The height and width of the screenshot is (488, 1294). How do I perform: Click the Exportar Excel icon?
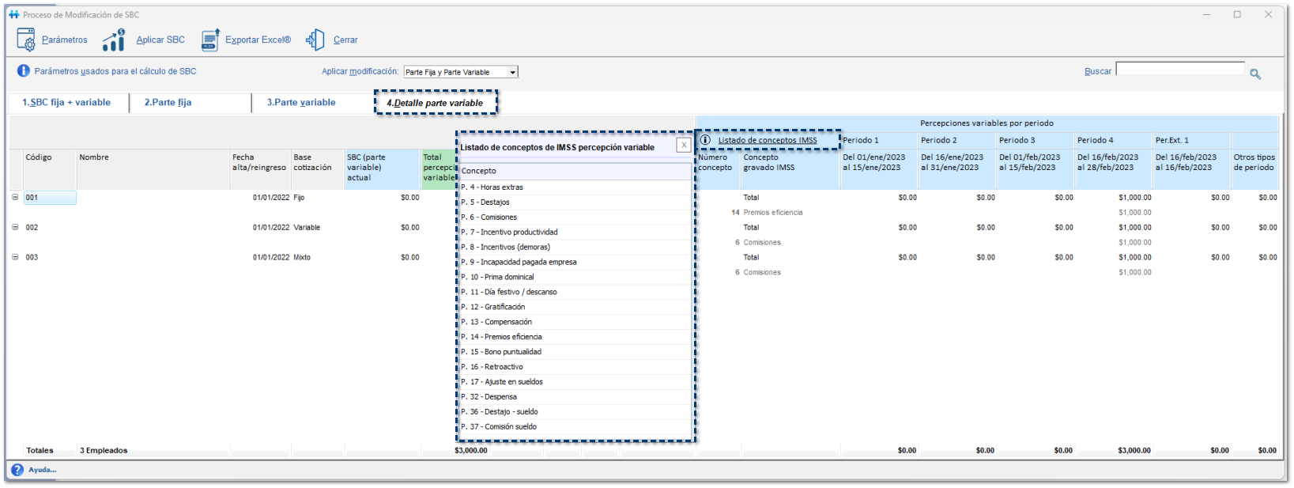click(x=210, y=40)
